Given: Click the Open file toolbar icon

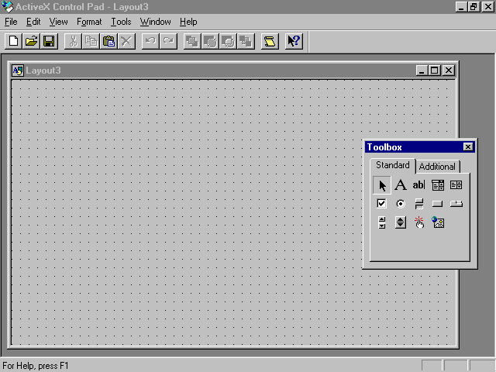Looking at the screenshot, I should point(31,41).
